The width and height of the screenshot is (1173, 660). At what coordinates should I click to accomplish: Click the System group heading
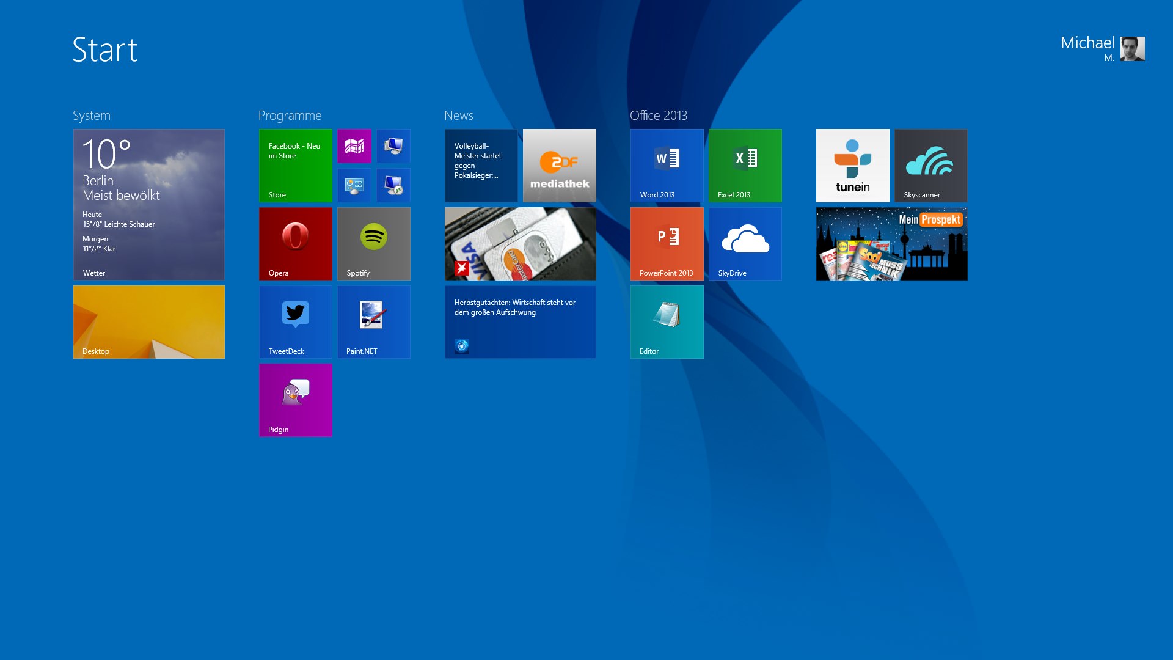pyautogui.click(x=92, y=116)
